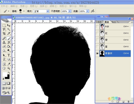
Task: Switch to the 图层 layers tab
Action: click(99, 22)
